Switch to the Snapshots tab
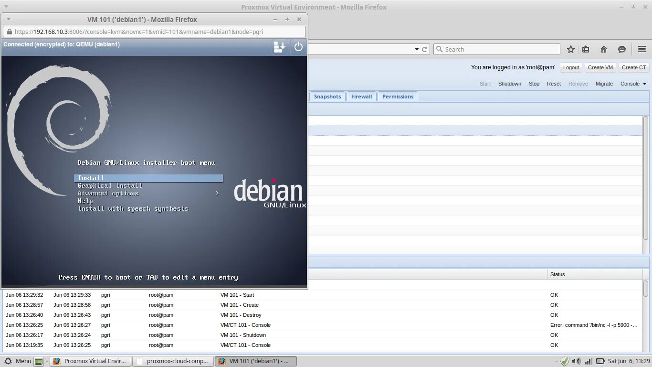The width and height of the screenshot is (652, 367). click(x=327, y=97)
